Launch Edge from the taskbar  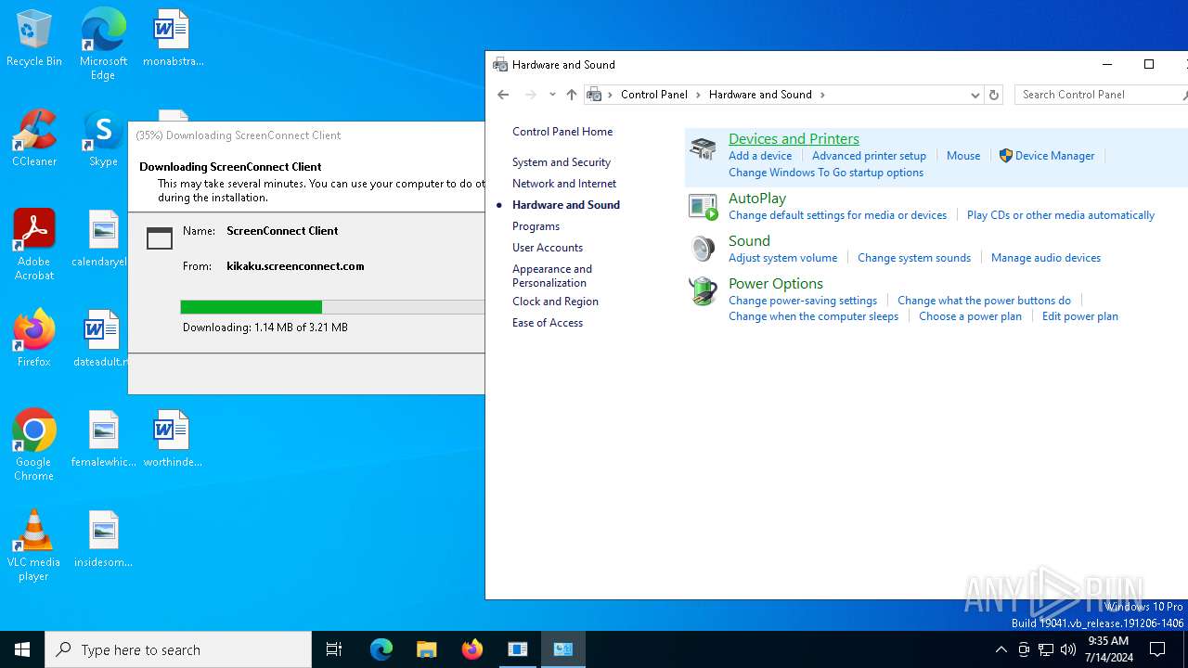pos(381,649)
